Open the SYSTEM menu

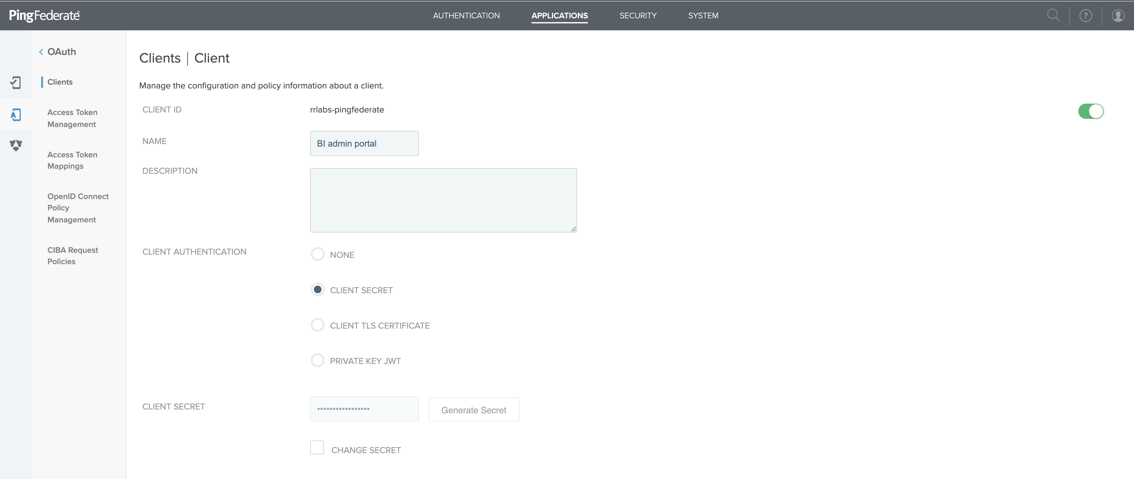pos(703,16)
